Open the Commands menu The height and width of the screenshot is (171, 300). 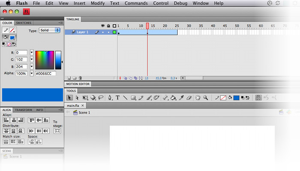136,3
